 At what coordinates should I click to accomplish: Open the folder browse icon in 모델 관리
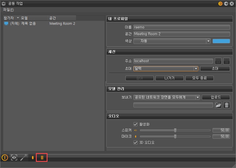(x=218, y=105)
